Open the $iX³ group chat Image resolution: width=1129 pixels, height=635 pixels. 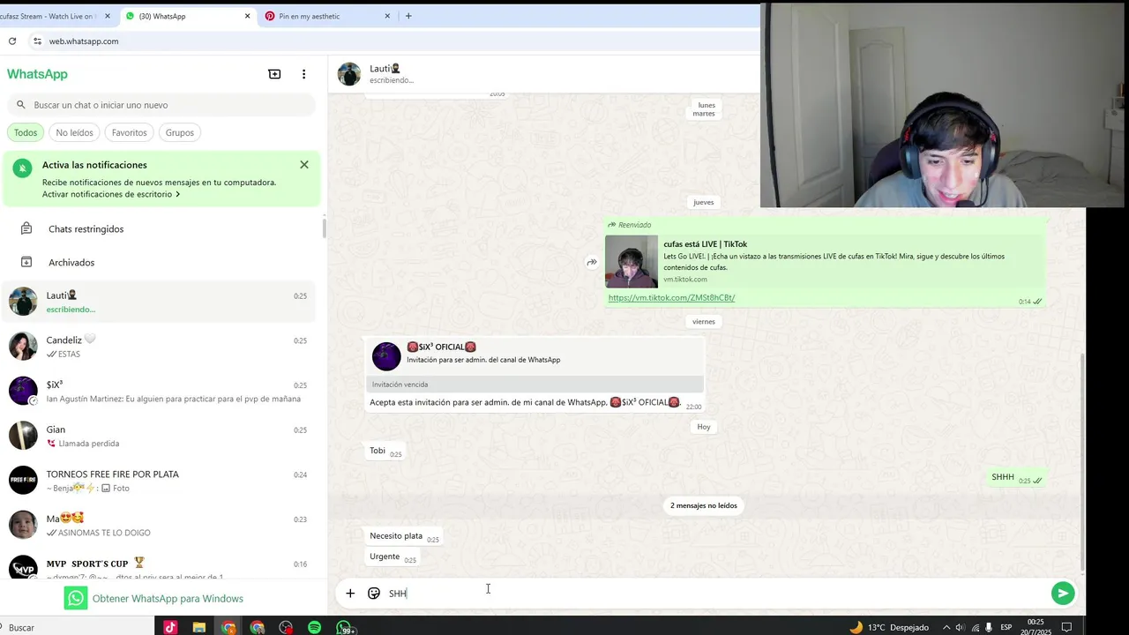click(x=160, y=392)
